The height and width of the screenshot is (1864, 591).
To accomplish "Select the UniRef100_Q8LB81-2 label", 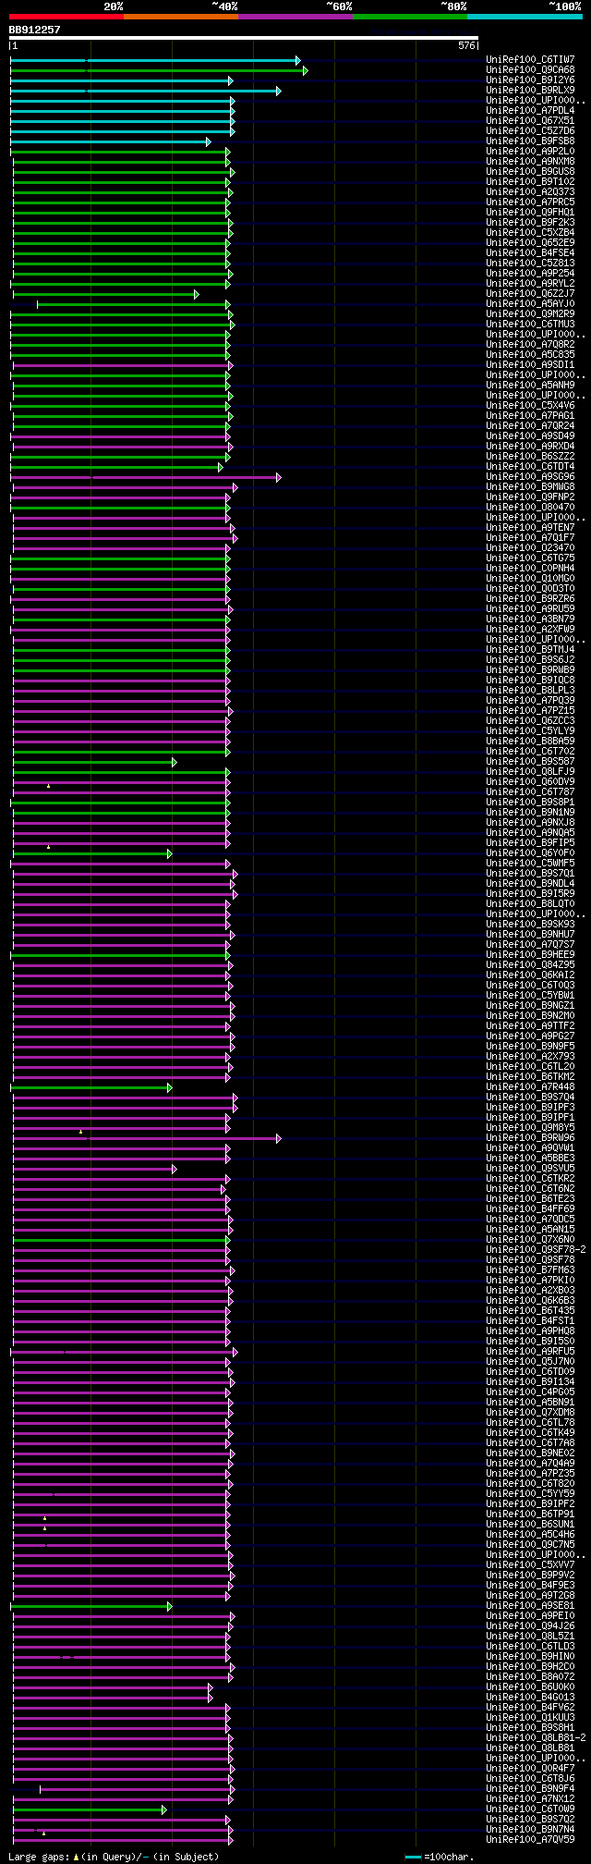I will tap(536, 1738).
